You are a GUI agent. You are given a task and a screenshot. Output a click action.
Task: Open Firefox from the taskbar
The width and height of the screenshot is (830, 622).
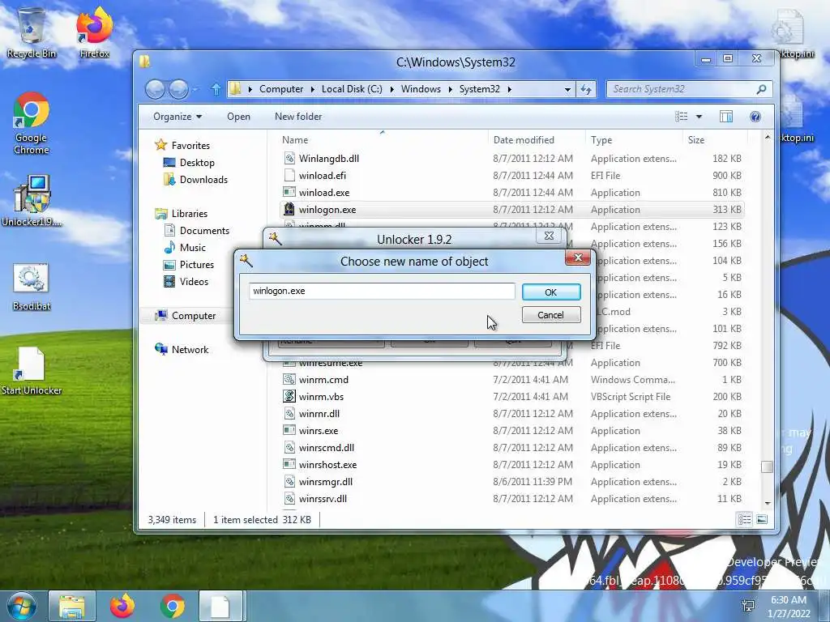122,606
